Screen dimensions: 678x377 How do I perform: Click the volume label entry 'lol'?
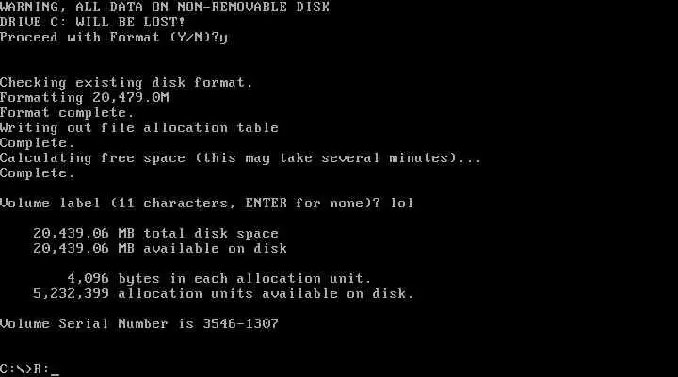[402, 203]
